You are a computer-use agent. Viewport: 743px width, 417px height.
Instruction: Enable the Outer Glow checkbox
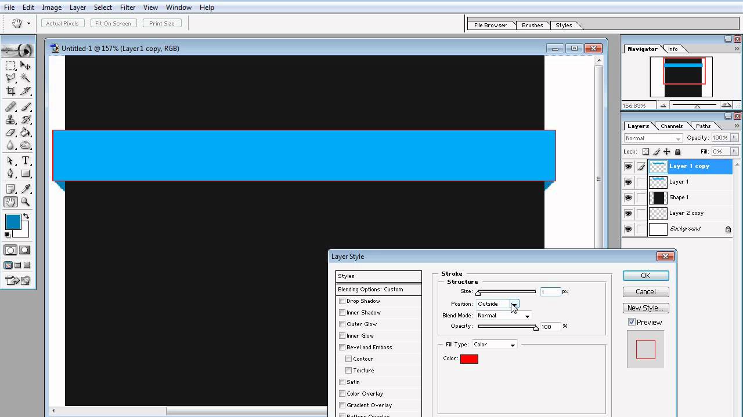coord(342,324)
